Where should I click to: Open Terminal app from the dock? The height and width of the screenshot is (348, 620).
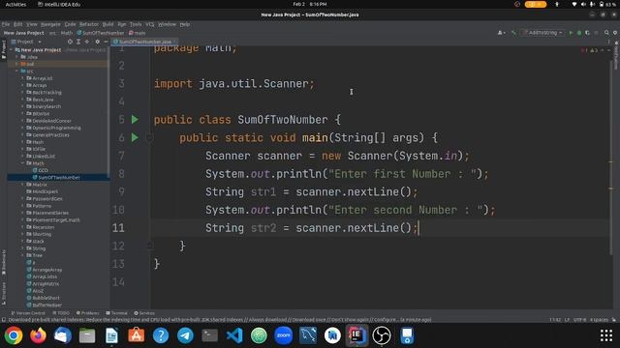209,335
